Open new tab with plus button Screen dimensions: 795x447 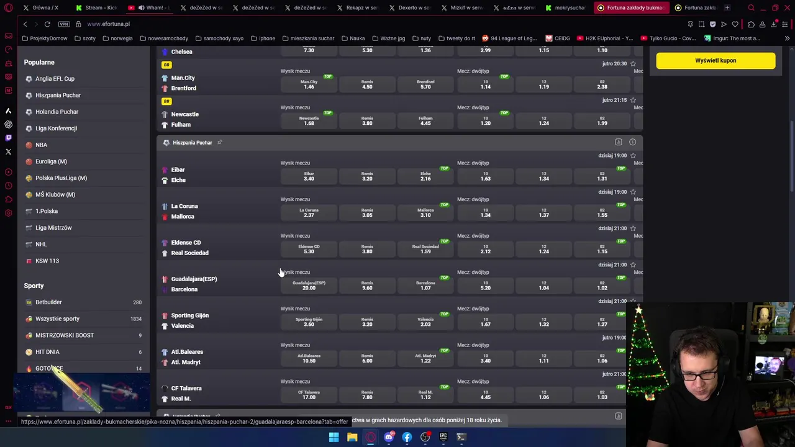point(727,8)
